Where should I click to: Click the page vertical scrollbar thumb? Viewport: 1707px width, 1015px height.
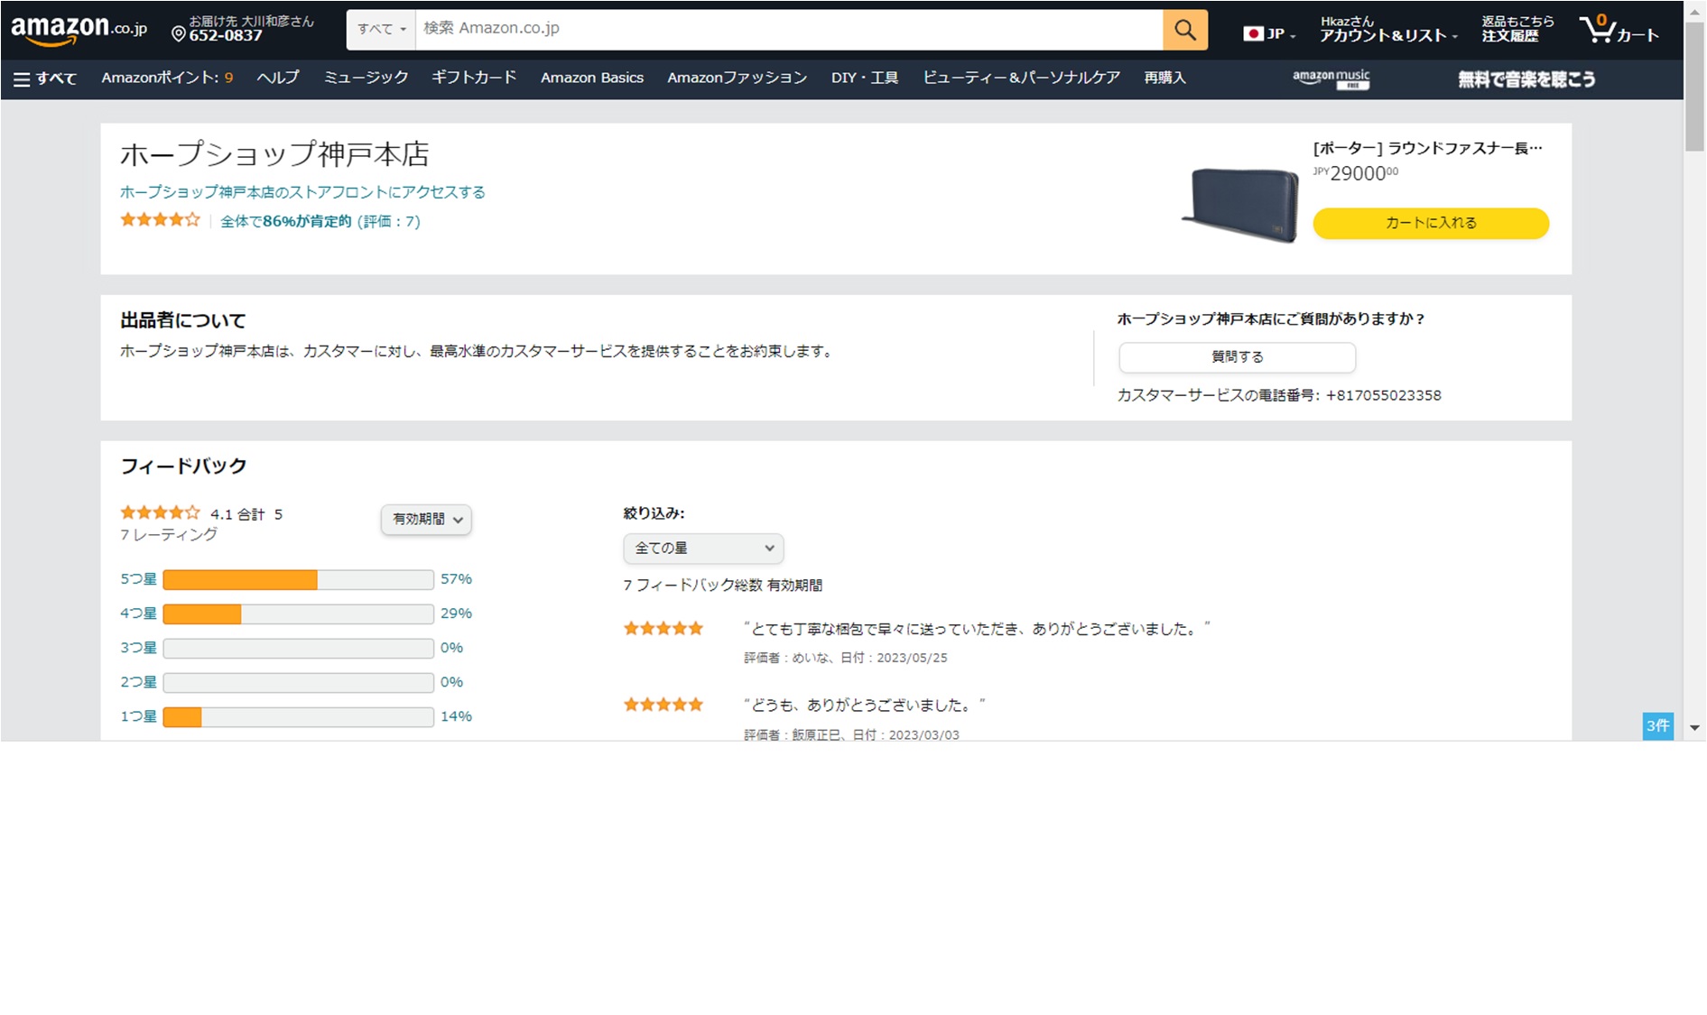1694,86
